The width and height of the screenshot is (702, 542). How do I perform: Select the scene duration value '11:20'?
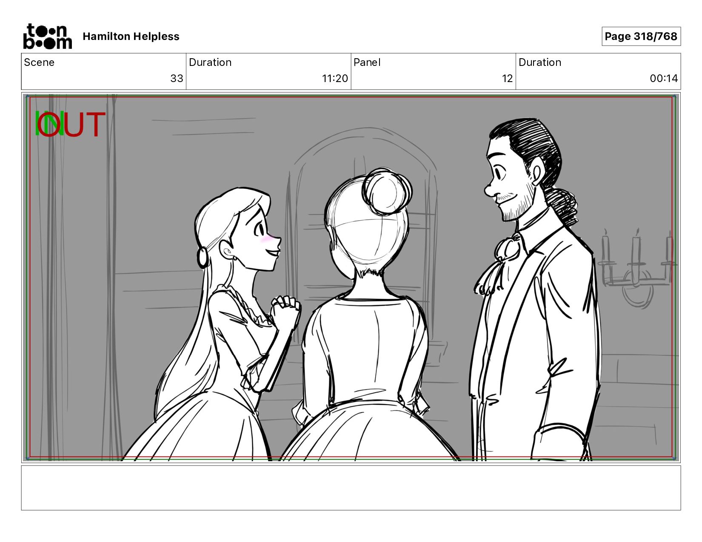(x=335, y=79)
